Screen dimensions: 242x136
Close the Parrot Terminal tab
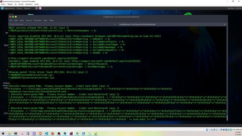[x=115, y=24]
